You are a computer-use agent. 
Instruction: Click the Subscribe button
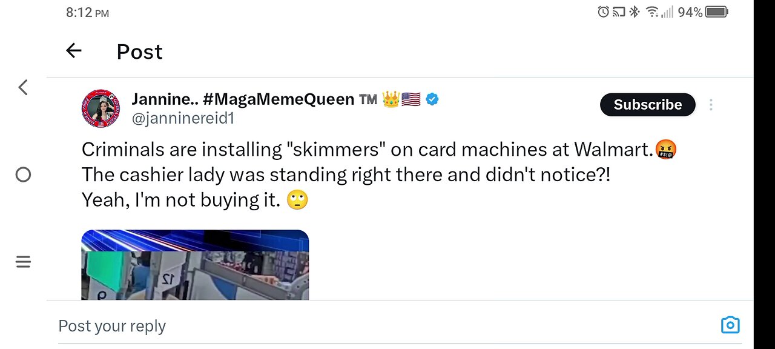(647, 105)
